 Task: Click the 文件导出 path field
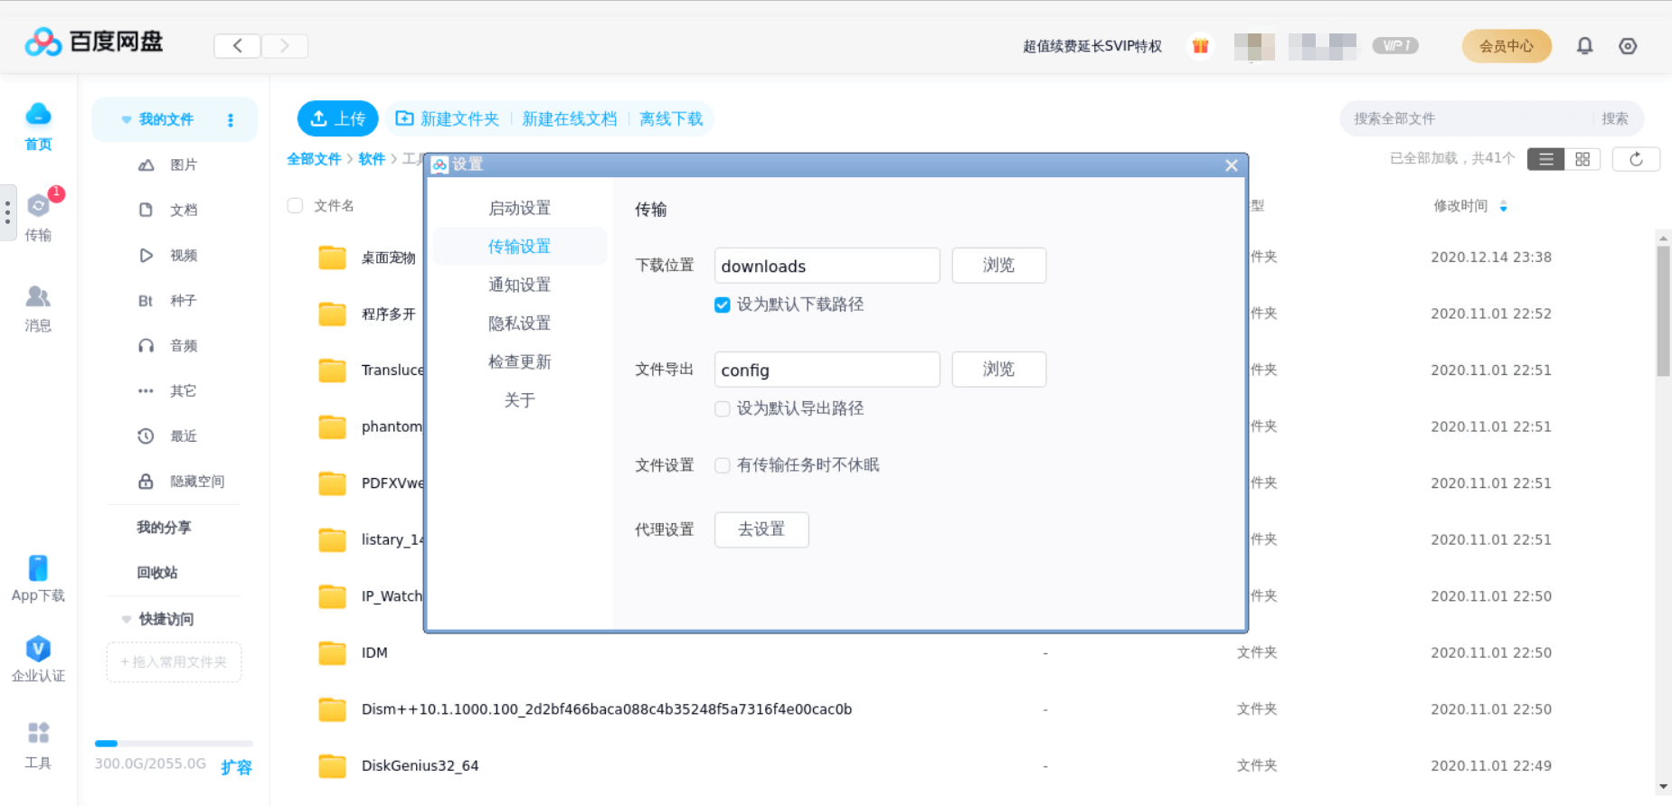827,370
